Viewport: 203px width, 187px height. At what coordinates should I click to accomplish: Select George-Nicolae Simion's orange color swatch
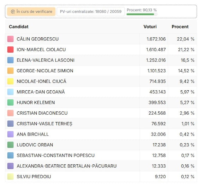(11, 71)
